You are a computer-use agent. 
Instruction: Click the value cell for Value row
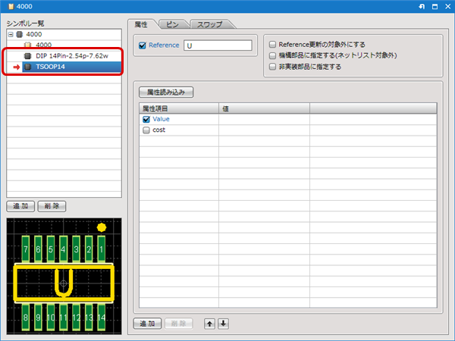tap(264, 119)
